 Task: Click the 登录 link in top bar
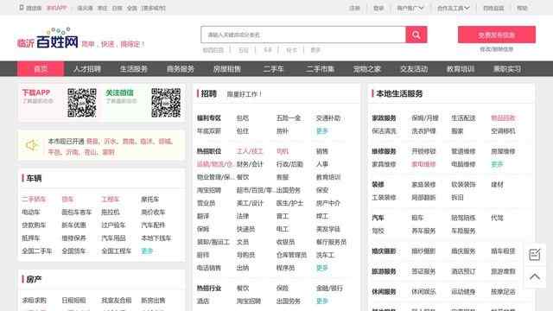(x=378, y=8)
